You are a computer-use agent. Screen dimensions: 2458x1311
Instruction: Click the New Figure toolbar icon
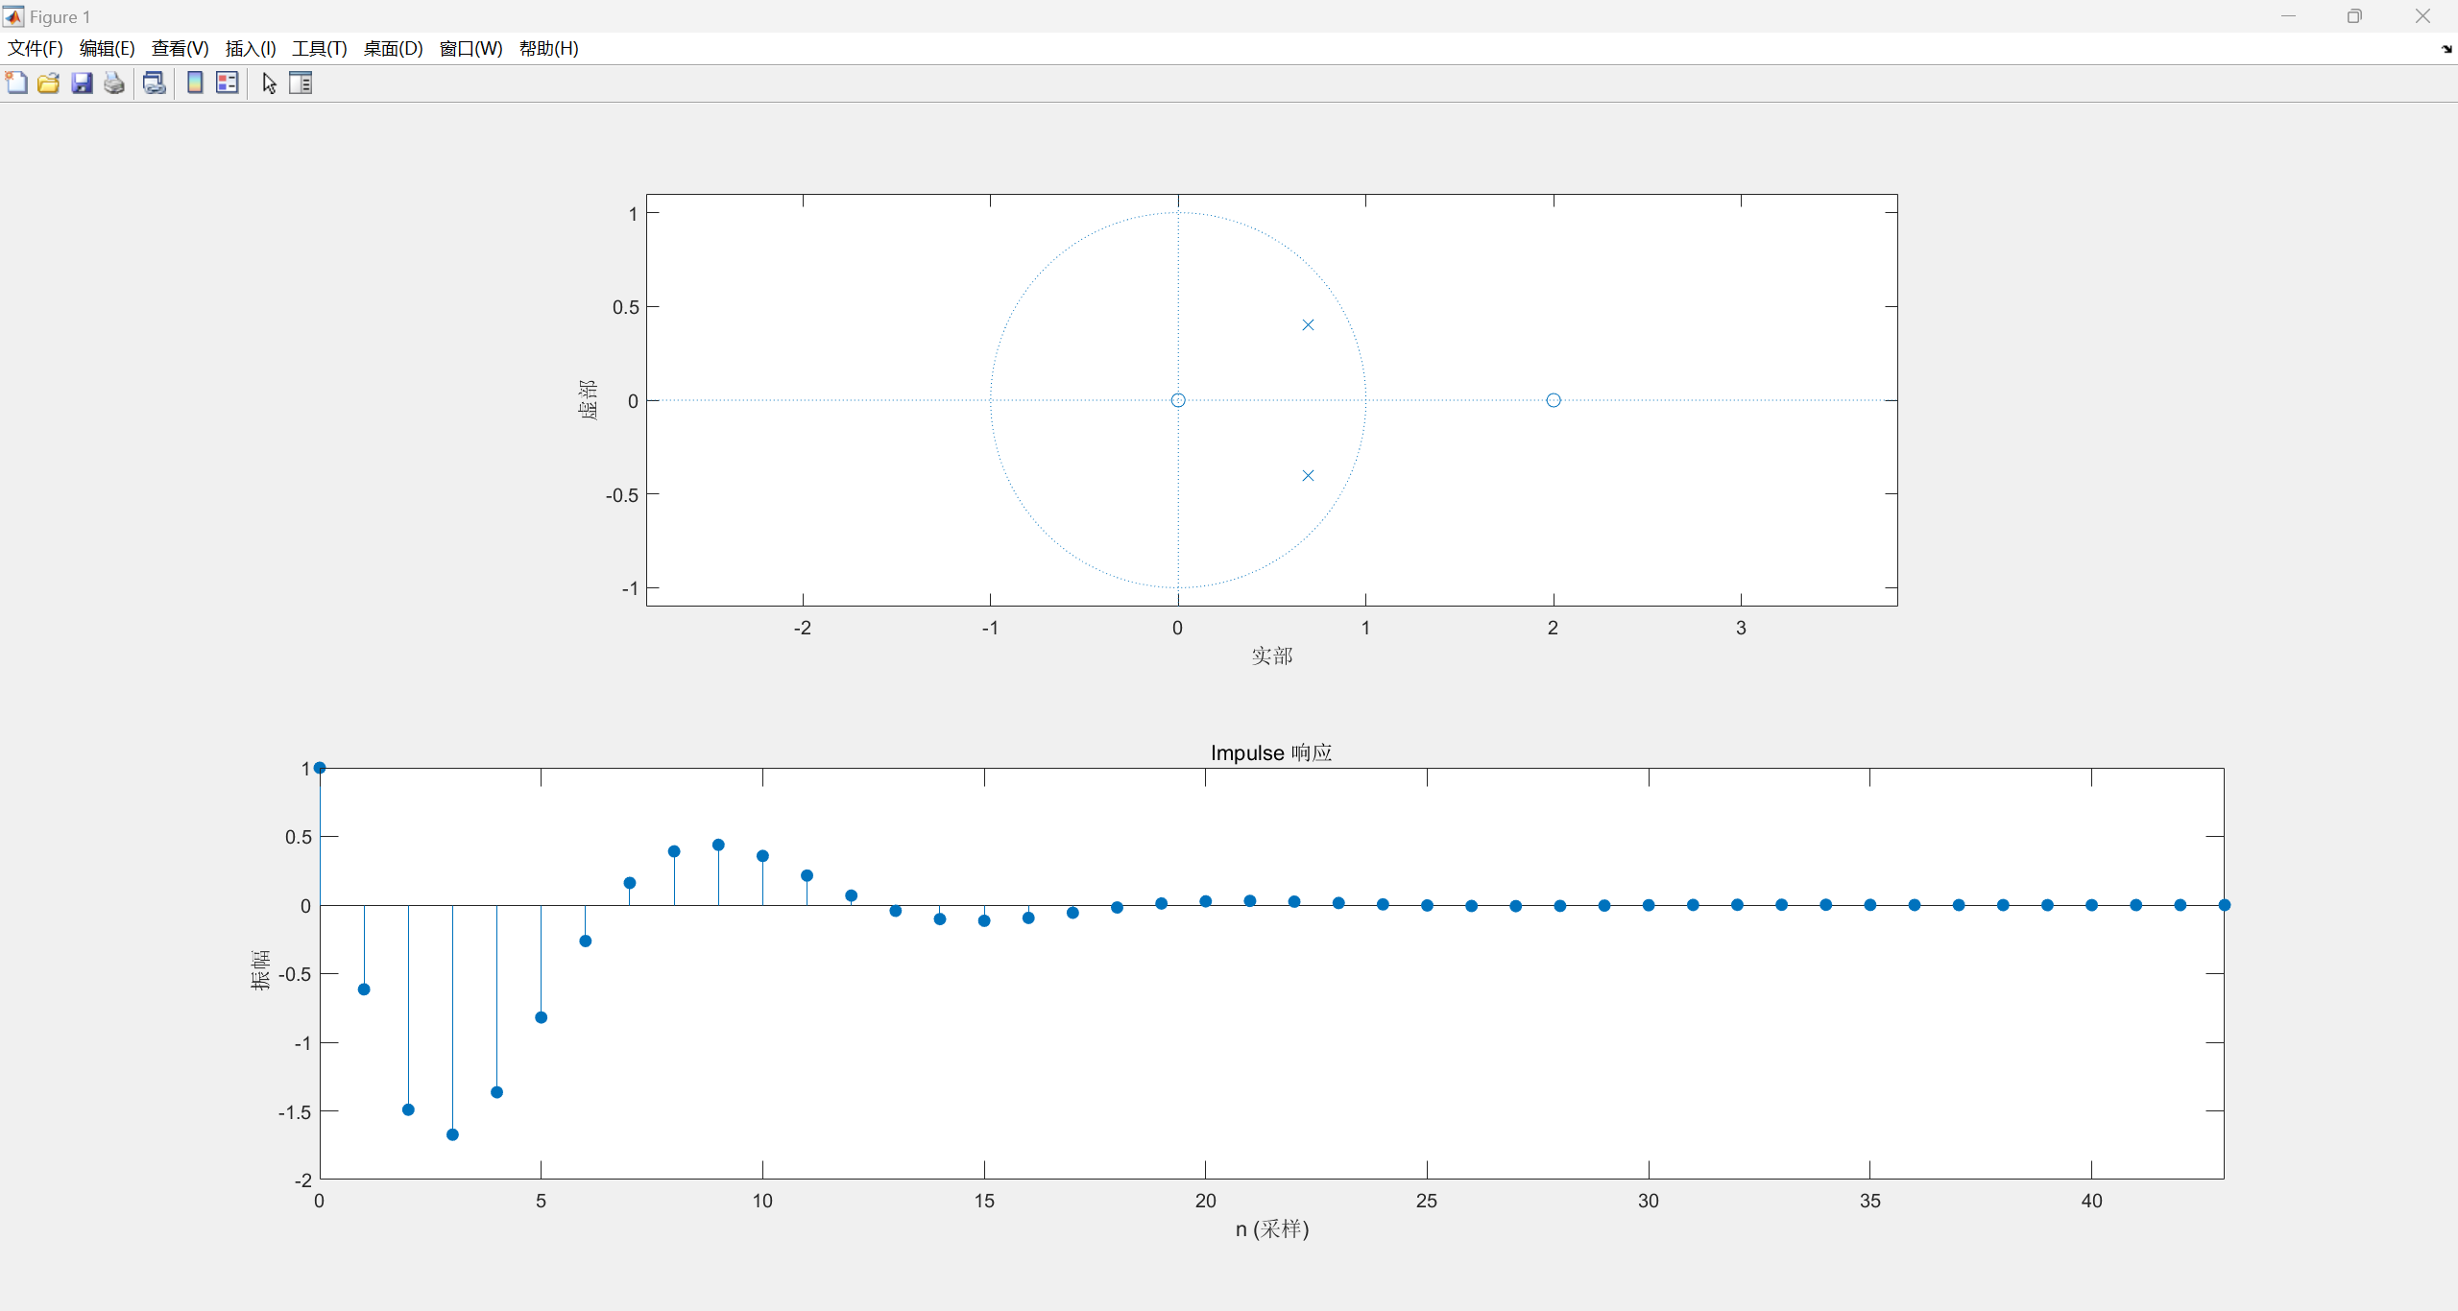coord(16,83)
